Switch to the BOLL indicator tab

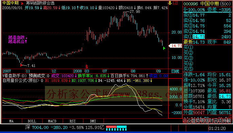click(32, 121)
